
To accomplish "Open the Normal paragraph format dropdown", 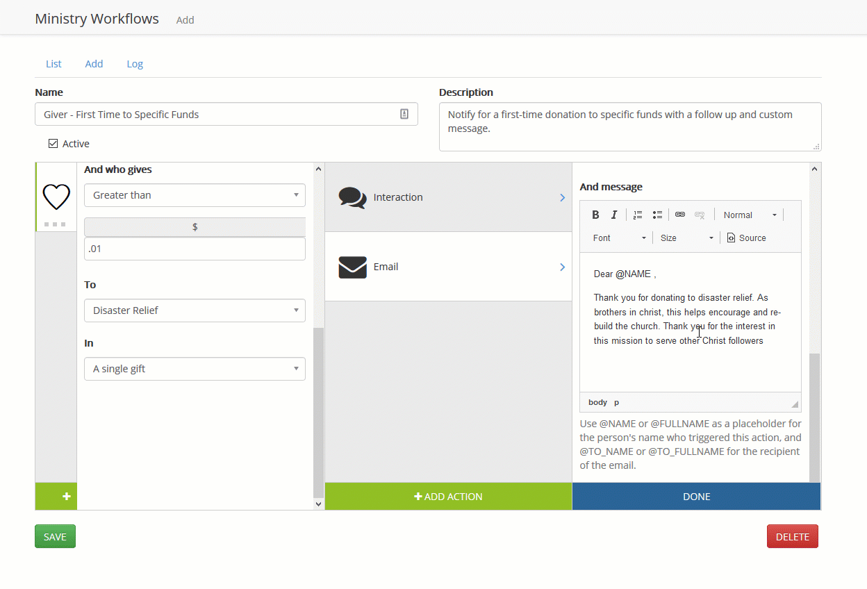I will (x=749, y=215).
